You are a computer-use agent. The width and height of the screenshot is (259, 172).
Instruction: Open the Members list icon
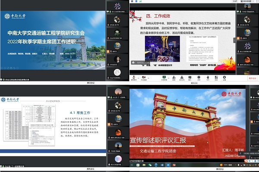pos(182,77)
